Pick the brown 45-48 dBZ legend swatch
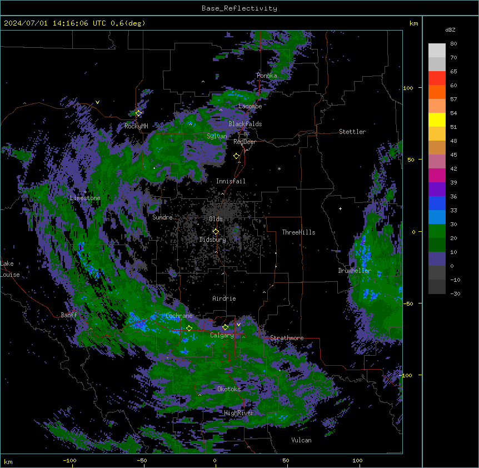This screenshot has height=468, width=479. (437, 147)
